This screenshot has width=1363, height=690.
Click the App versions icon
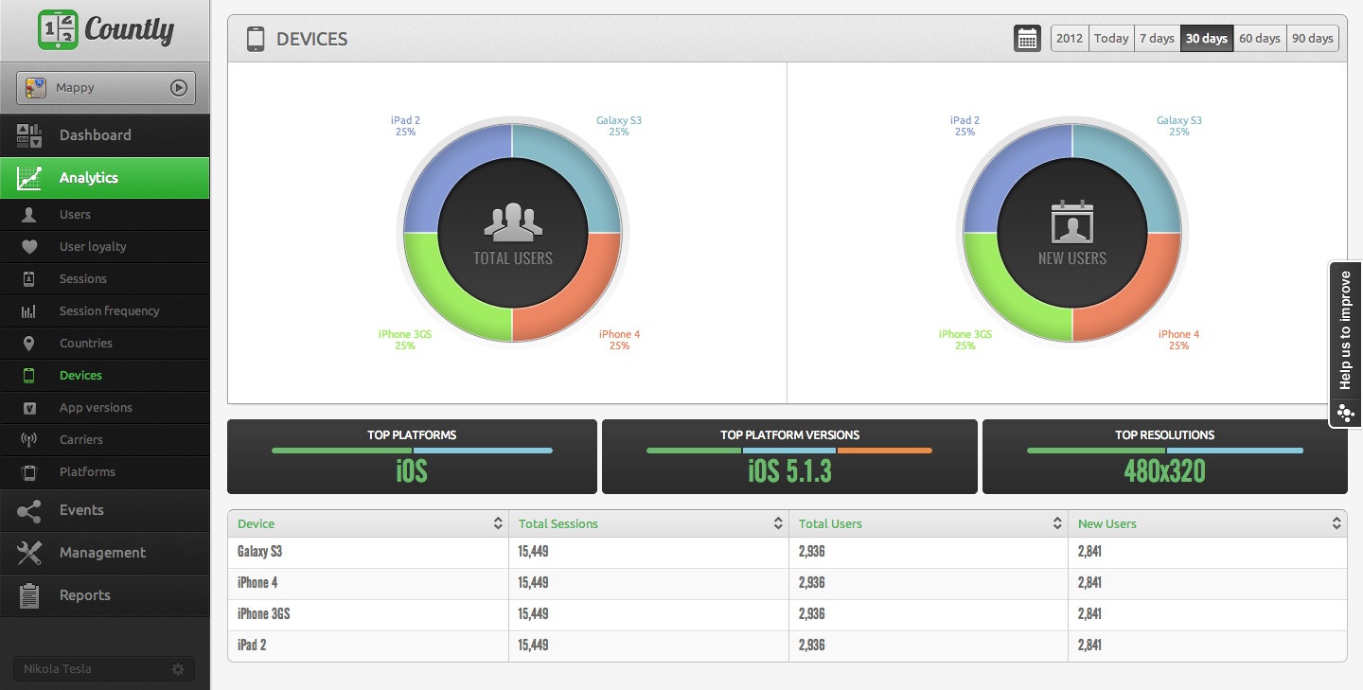tap(29, 408)
